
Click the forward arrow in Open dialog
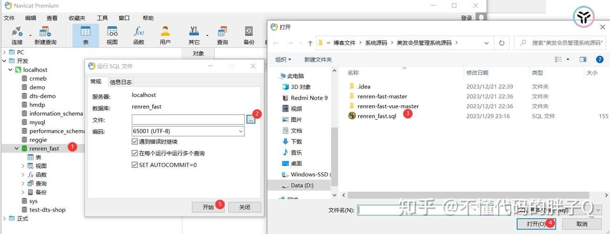289,43
